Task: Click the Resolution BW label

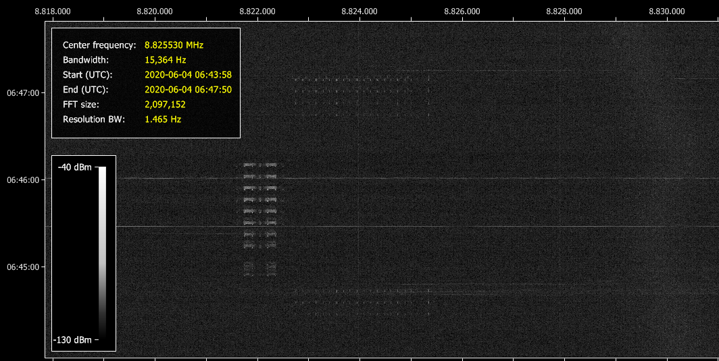Action: point(93,119)
